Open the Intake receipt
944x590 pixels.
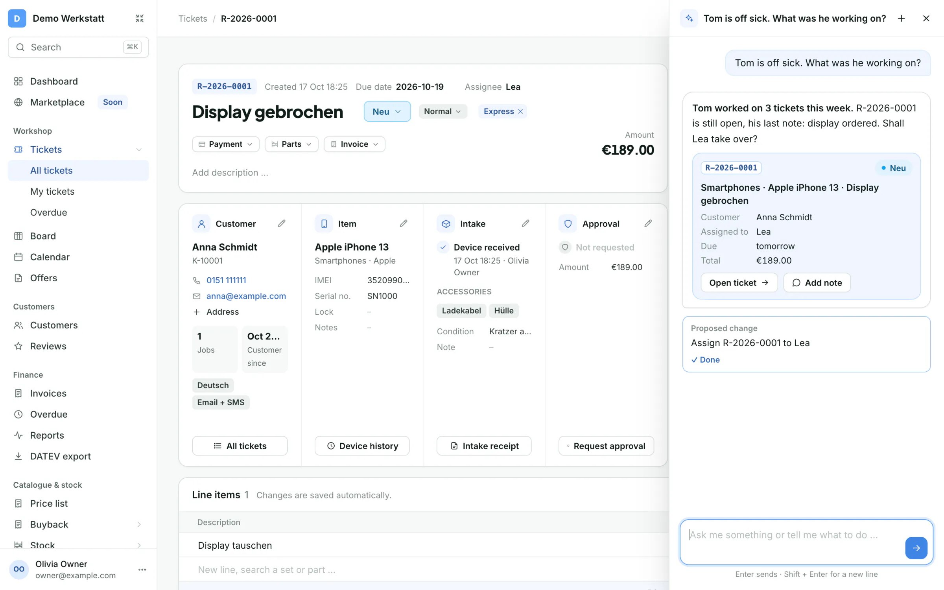click(x=484, y=446)
